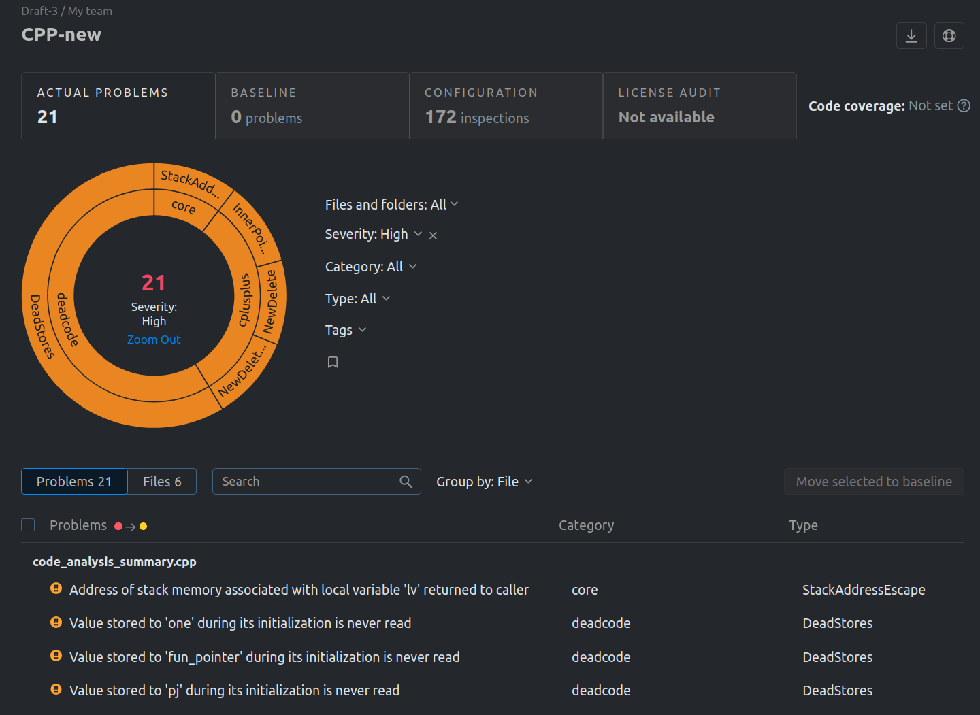Click the red-to-yellow severity sort indicator
980x715 pixels.
[x=131, y=526]
